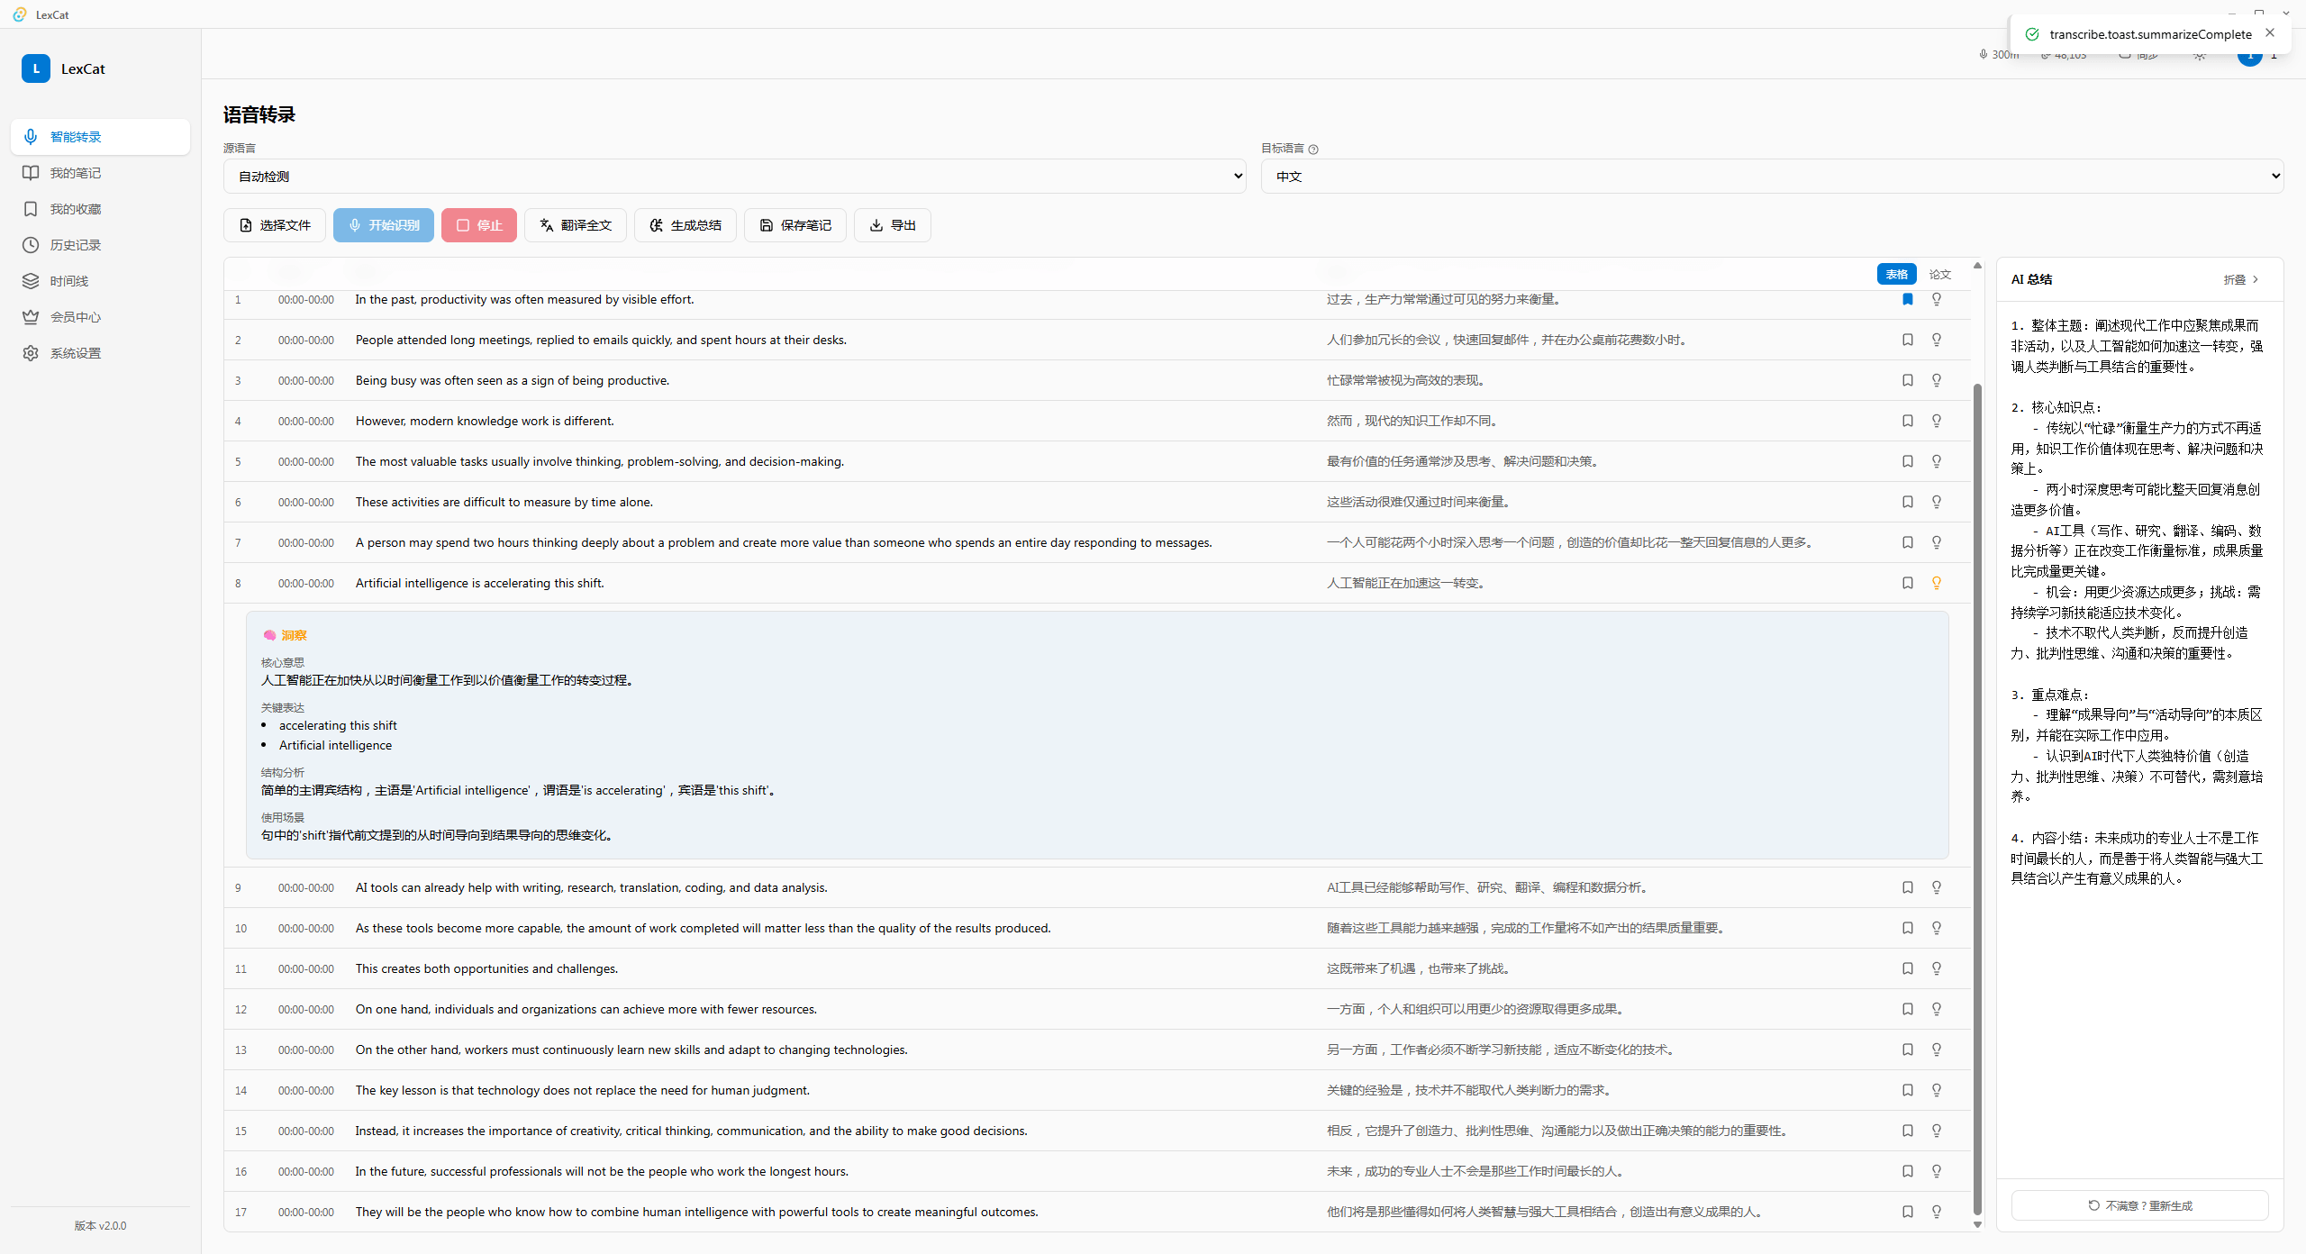Viewport: 2306px width, 1254px height.
Task: Click the blue LexCat logo badge
Action: pyautogui.click(x=36, y=68)
